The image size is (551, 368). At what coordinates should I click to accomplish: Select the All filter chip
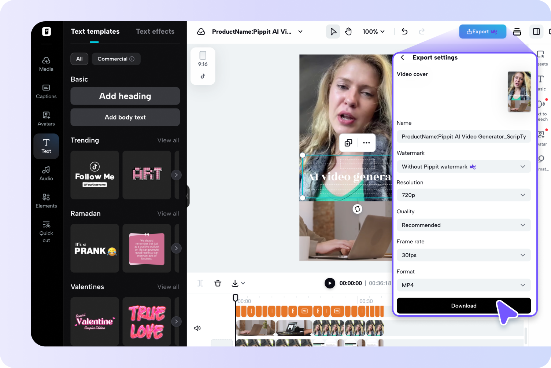coord(79,59)
